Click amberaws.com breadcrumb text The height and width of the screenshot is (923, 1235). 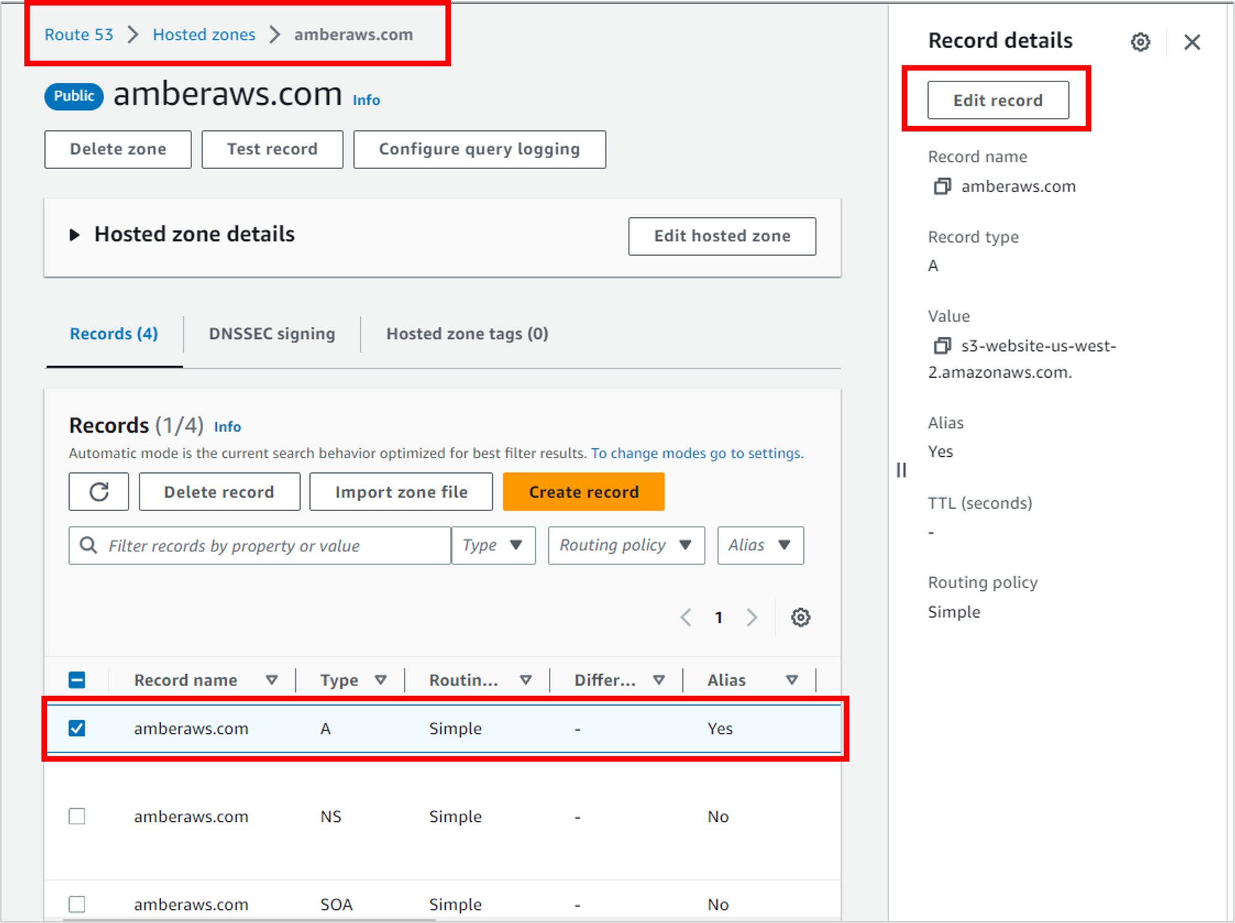tap(353, 35)
